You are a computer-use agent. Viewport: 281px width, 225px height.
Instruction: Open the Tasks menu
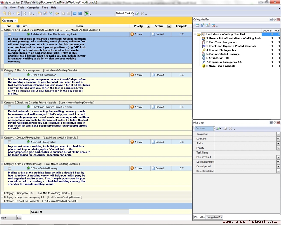[21, 8]
